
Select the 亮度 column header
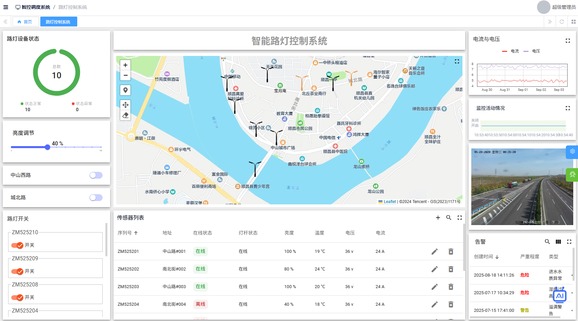click(x=289, y=233)
